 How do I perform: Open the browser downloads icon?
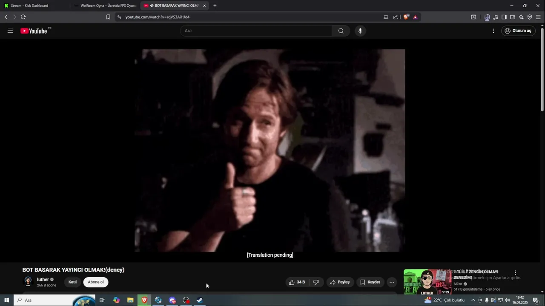[487, 17]
